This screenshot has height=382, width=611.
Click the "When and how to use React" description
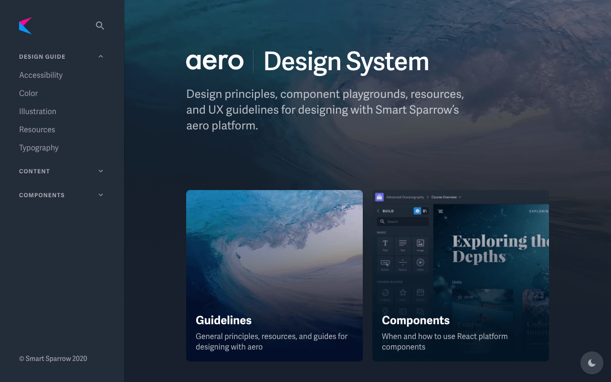coord(444,341)
